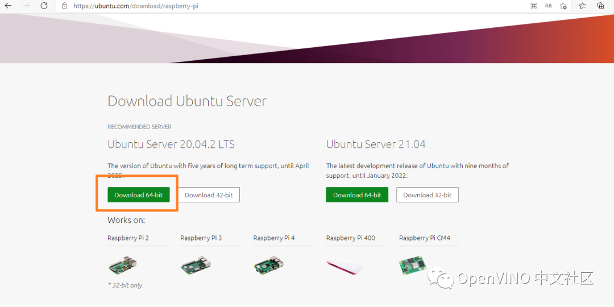Download 32-bit Ubuntu Server 21.04

point(427,194)
